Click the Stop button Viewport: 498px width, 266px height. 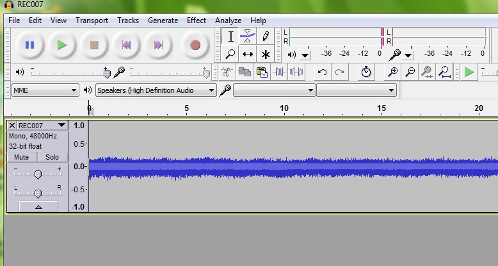pyautogui.click(x=94, y=45)
